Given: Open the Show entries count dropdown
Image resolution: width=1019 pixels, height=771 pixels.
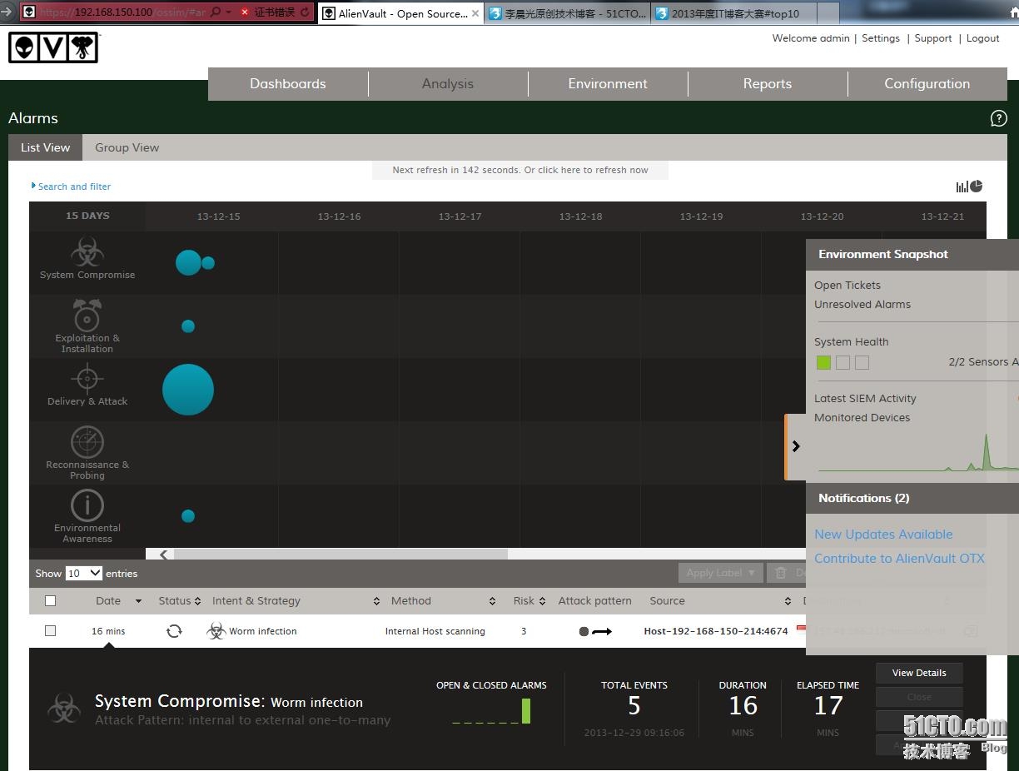Looking at the screenshot, I should click(x=84, y=573).
